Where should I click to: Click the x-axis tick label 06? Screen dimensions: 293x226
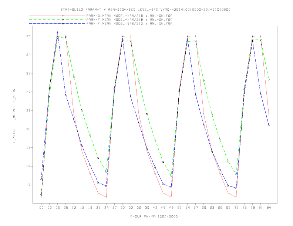click(x=58, y=208)
